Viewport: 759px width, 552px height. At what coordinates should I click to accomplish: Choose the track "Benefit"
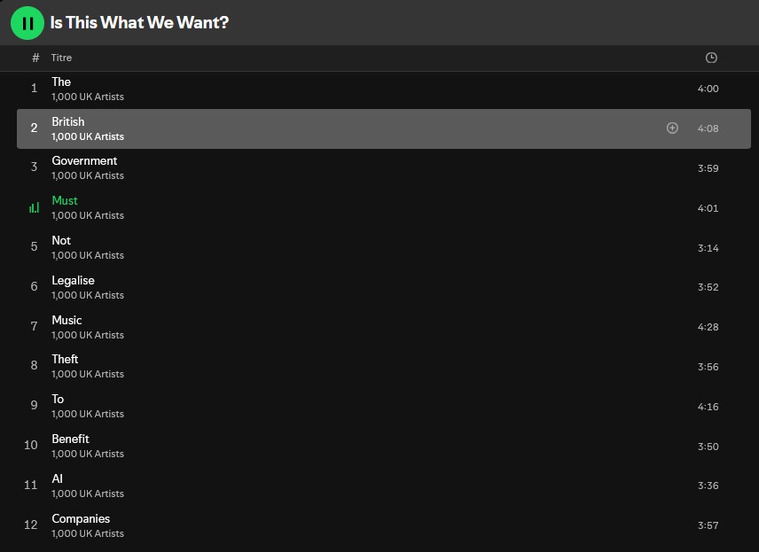[70, 439]
